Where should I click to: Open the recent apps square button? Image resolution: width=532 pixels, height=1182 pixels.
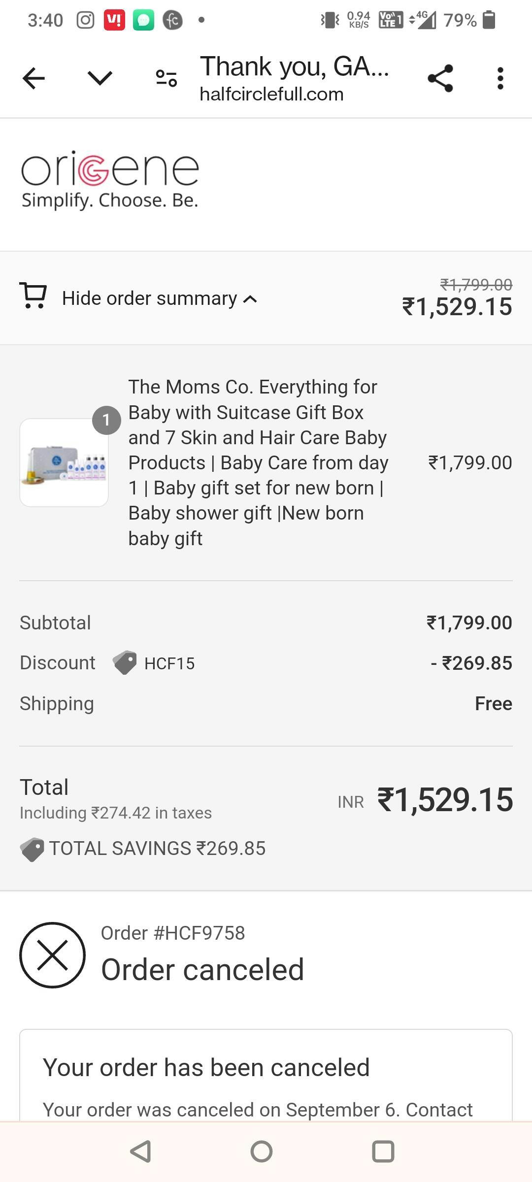(383, 1151)
